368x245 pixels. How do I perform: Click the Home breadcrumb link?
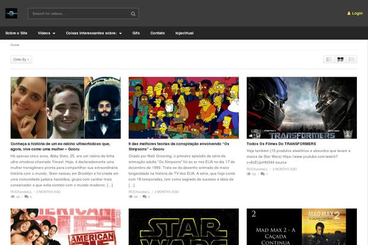(15, 45)
